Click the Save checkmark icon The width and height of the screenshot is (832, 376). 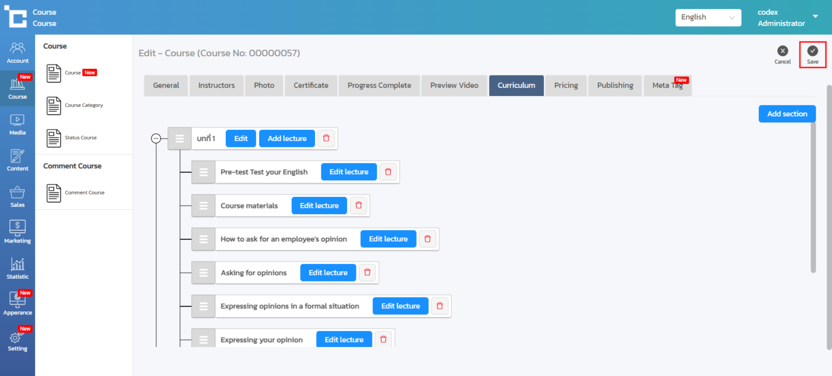pos(812,51)
